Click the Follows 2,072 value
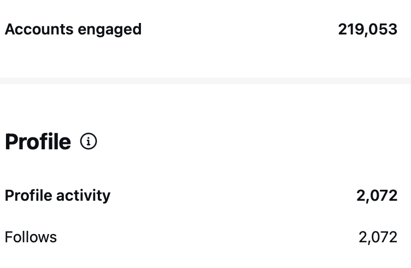 pos(378,237)
